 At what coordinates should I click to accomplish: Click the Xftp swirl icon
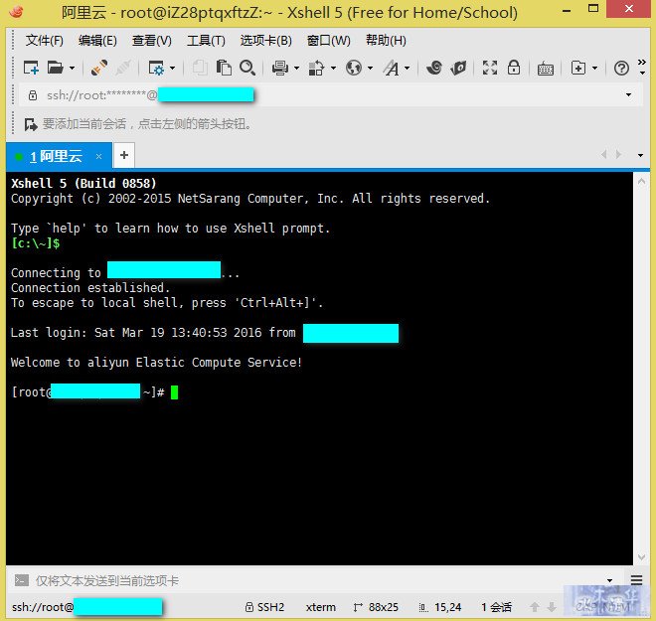pyautogui.click(x=434, y=68)
